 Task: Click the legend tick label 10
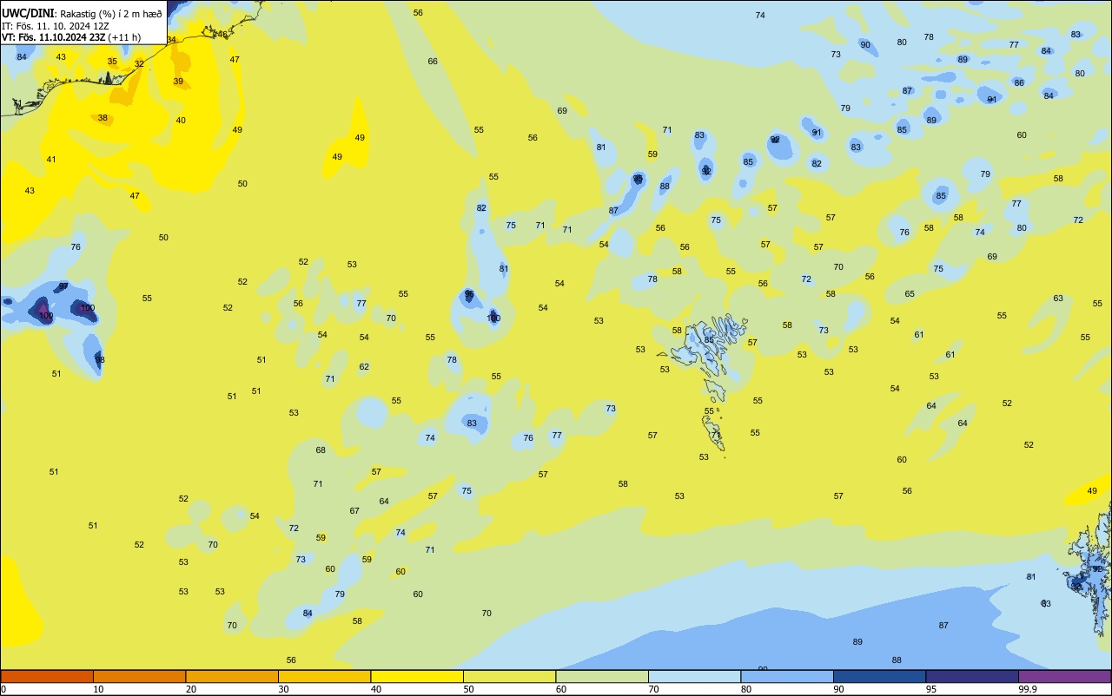[x=98, y=689]
